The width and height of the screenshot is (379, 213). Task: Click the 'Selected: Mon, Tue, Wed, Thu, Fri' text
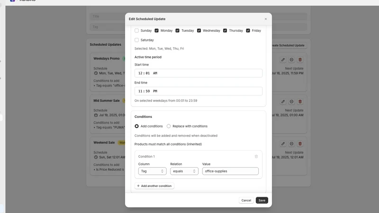(159, 49)
